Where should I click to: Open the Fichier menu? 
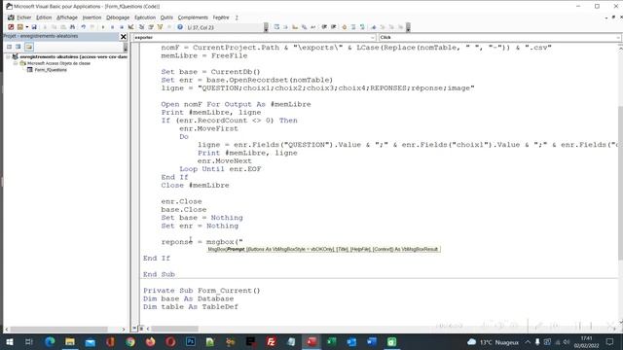point(23,17)
